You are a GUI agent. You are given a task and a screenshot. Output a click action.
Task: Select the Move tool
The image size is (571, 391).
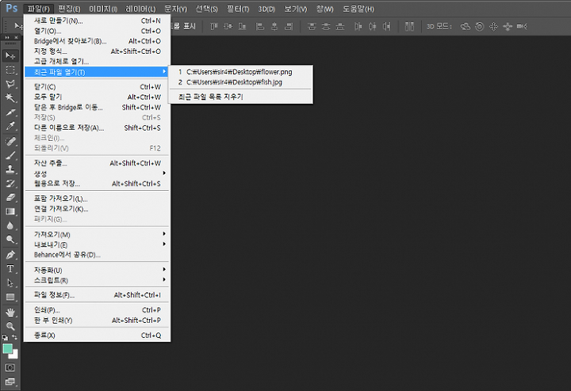(x=10, y=55)
